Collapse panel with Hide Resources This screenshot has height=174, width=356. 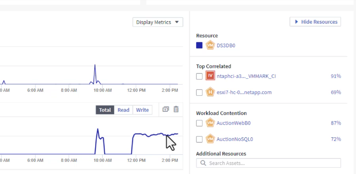(x=315, y=22)
